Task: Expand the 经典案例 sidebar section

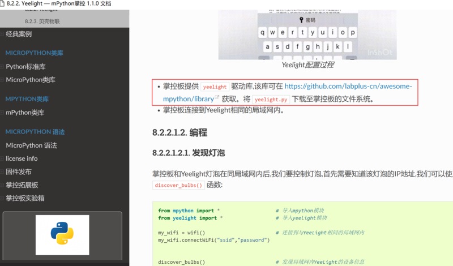Action: (2, 34)
